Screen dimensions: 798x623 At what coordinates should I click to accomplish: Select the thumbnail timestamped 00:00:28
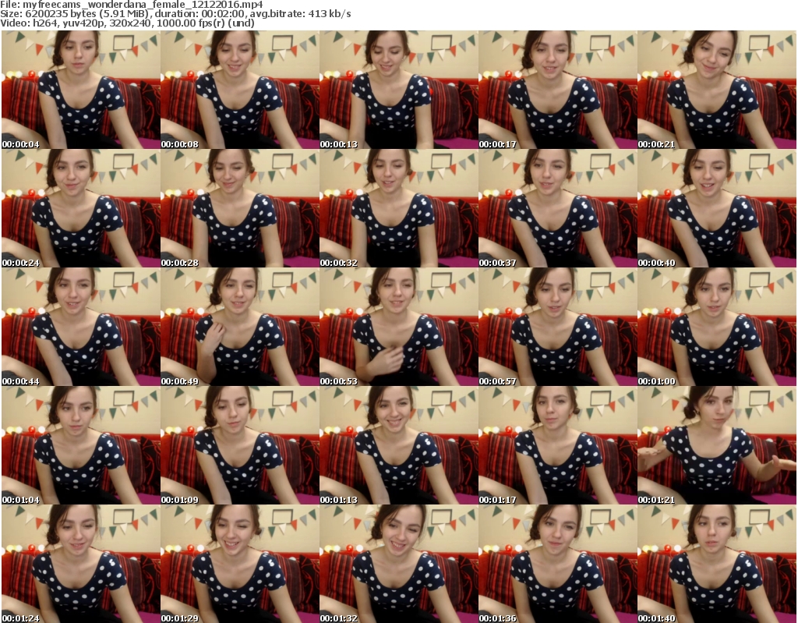click(240, 208)
